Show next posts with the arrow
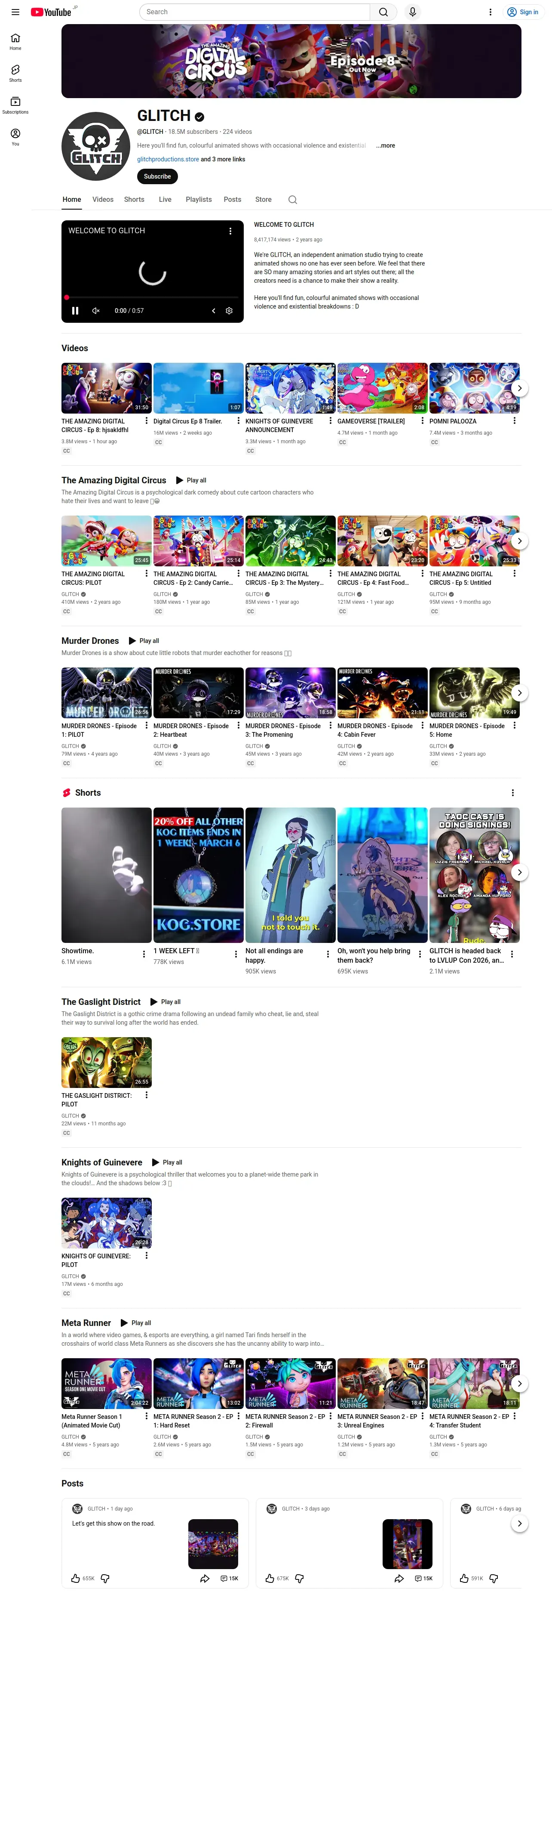This screenshot has width=552, height=1823. pyautogui.click(x=519, y=1523)
